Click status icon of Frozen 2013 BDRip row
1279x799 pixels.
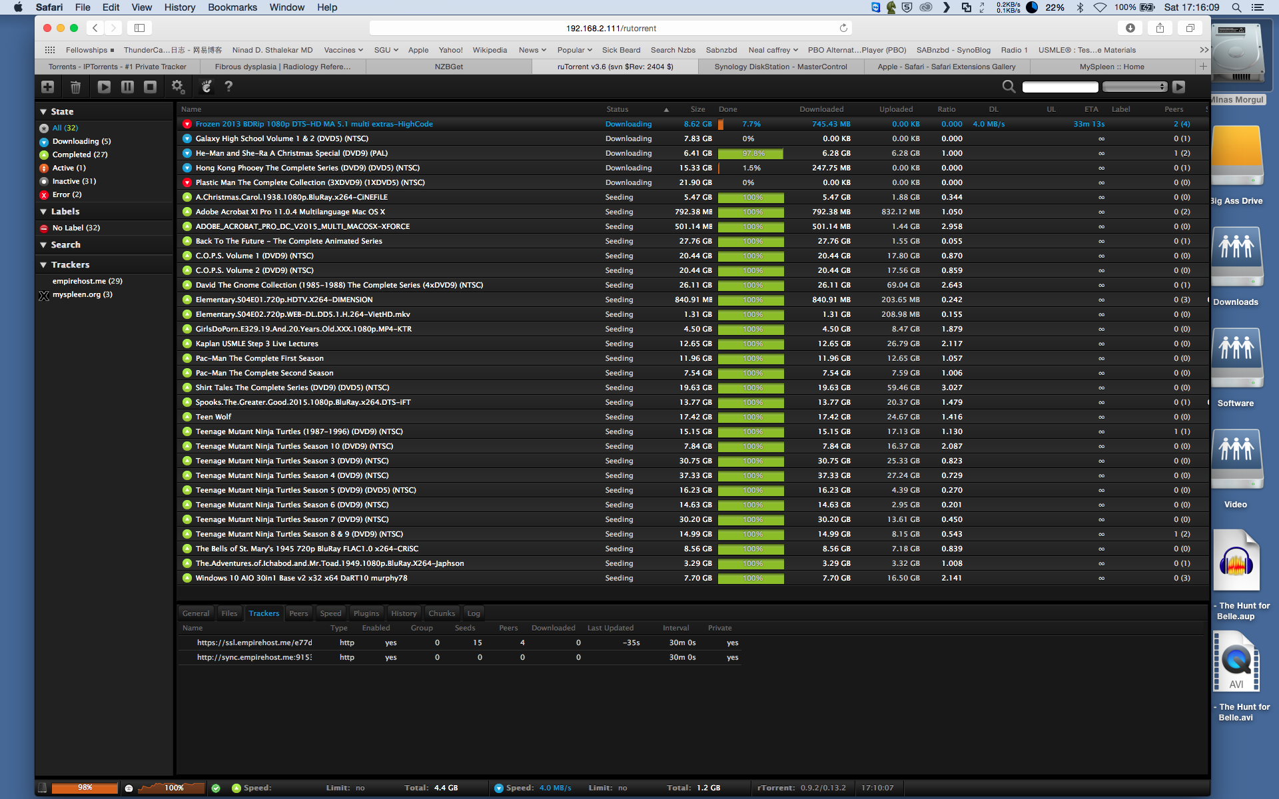[x=187, y=124]
